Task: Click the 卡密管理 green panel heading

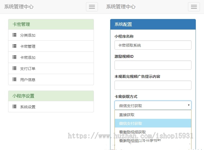Action: [x=51, y=24]
